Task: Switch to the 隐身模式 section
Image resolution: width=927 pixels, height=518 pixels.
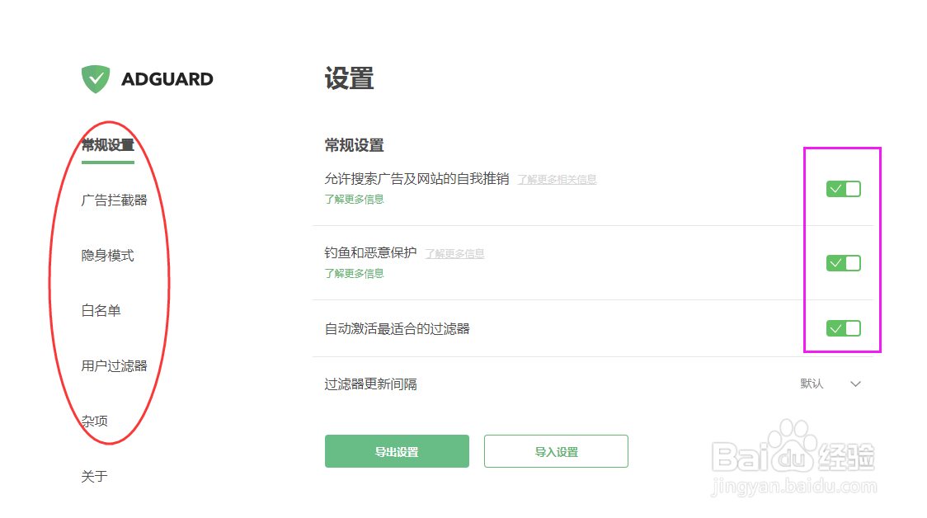Action: point(106,256)
